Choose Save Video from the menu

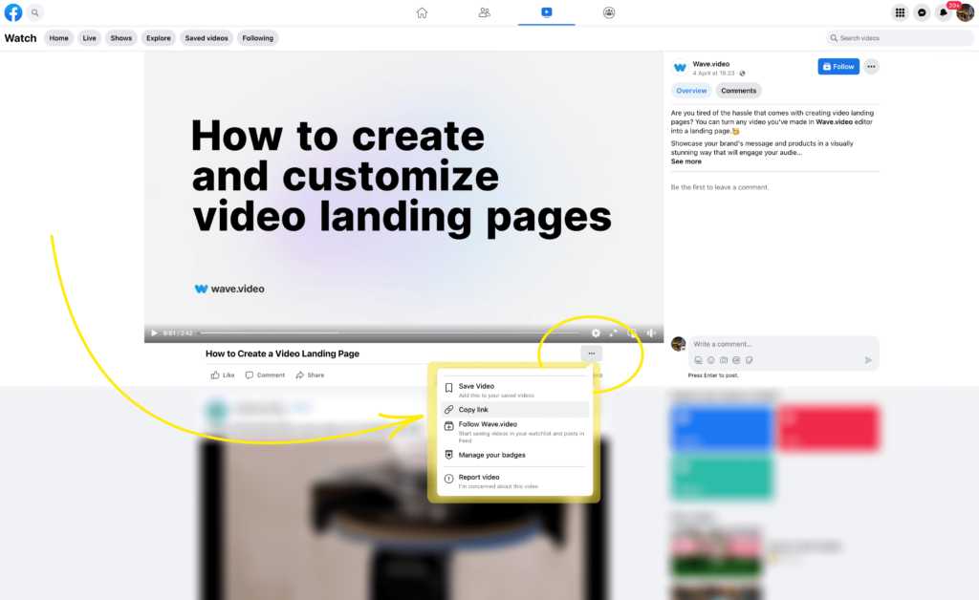[x=514, y=390]
